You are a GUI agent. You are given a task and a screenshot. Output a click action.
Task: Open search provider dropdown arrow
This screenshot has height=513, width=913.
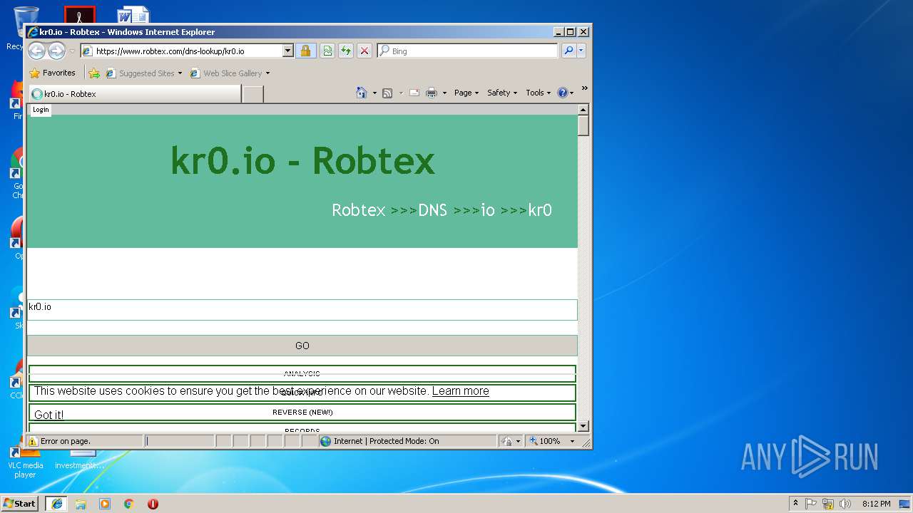click(x=581, y=51)
